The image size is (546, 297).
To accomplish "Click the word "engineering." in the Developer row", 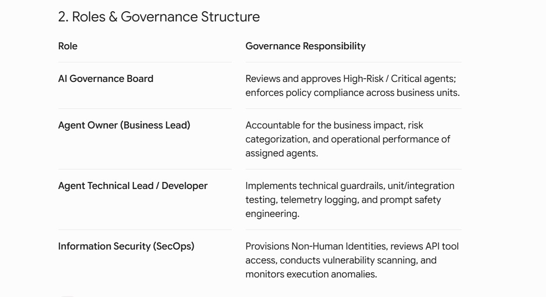I will pos(272,214).
